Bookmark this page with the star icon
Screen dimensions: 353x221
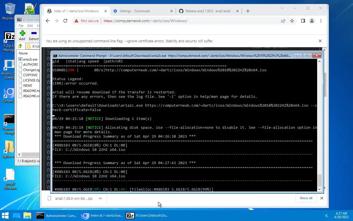(292, 21)
